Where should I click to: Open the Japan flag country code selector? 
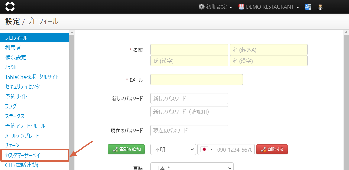click(x=207, y=150)
